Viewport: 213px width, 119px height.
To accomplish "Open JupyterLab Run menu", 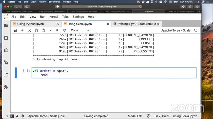I will (43, 17).
